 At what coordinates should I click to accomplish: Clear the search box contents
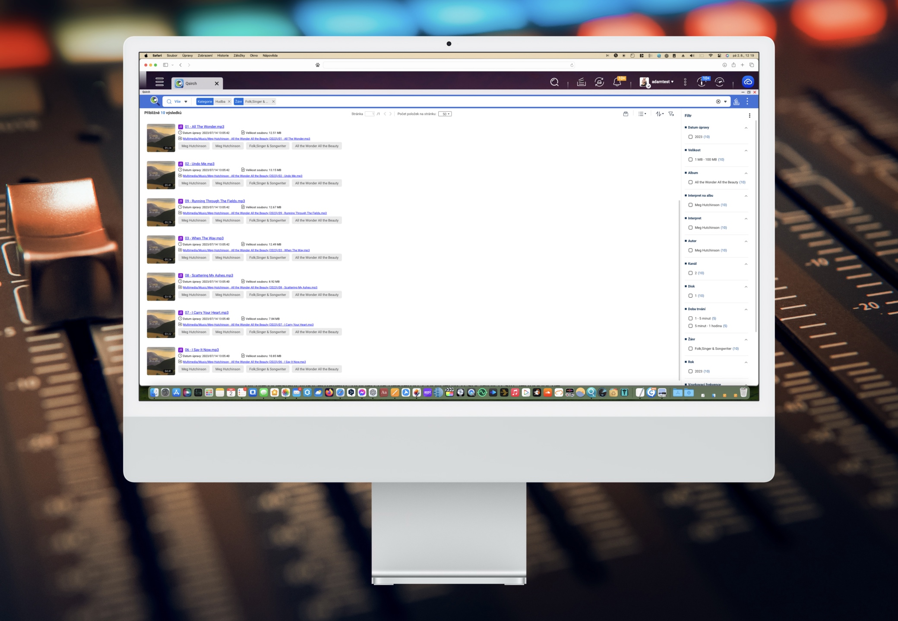pyautogui.click(x=718, y=102)
